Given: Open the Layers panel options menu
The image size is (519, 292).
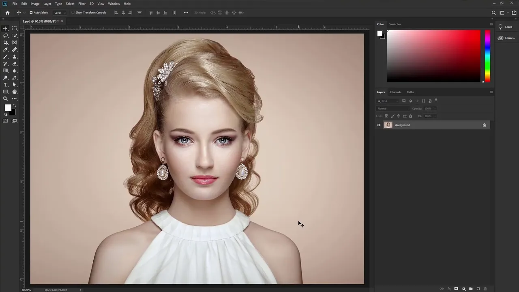Looking at the screenshot, I should point(491,92).
